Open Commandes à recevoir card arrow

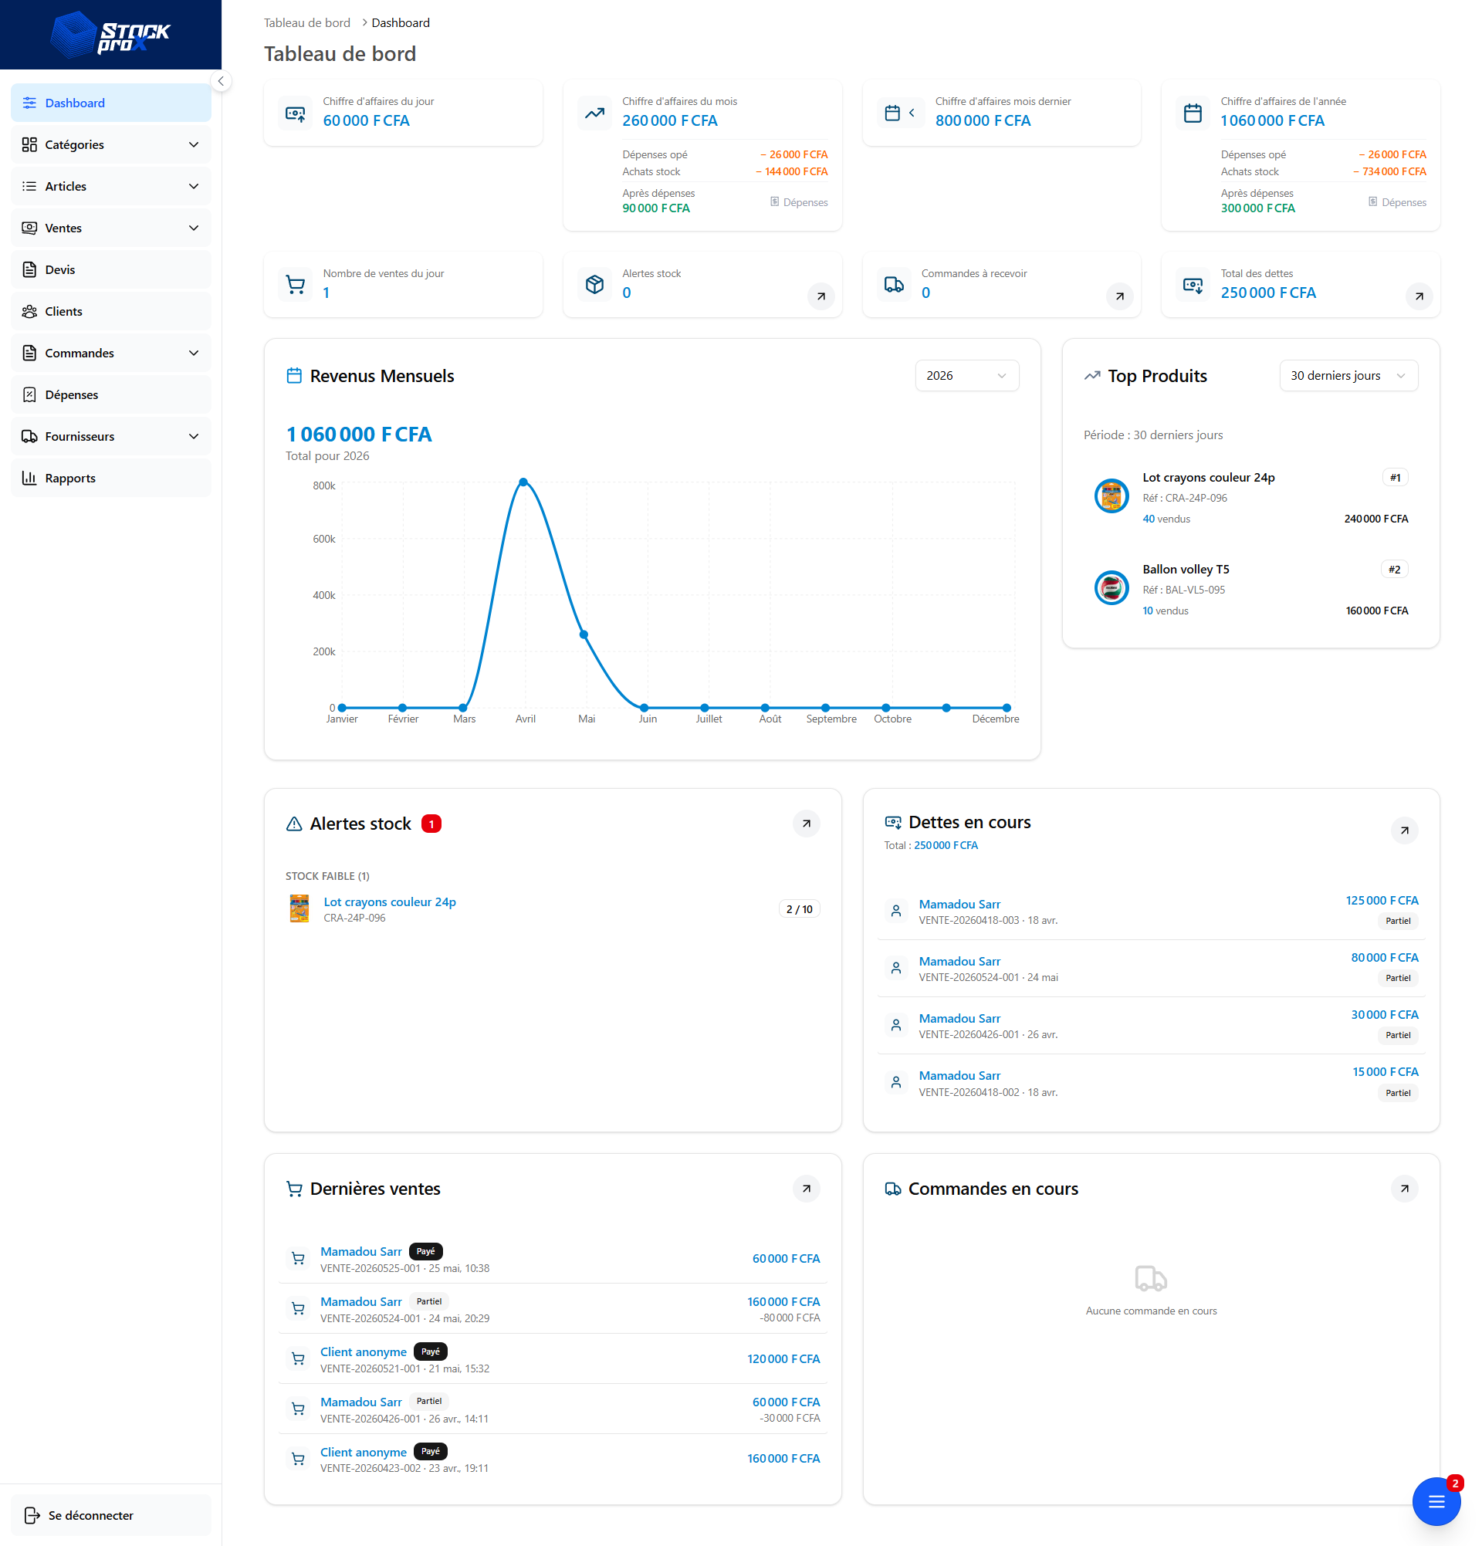(x=1120, y=296)
